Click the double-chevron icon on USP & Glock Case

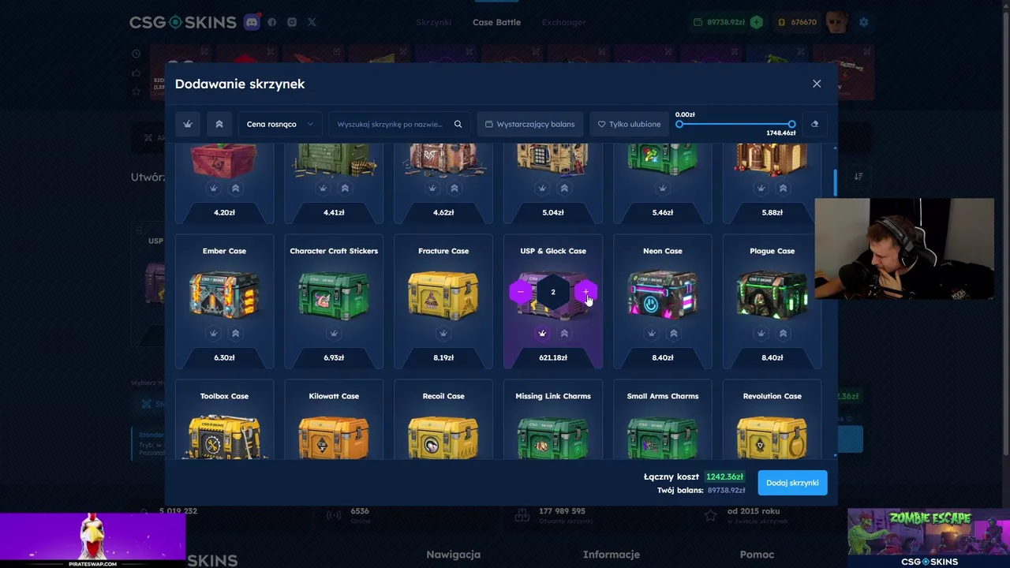(564, 333)
